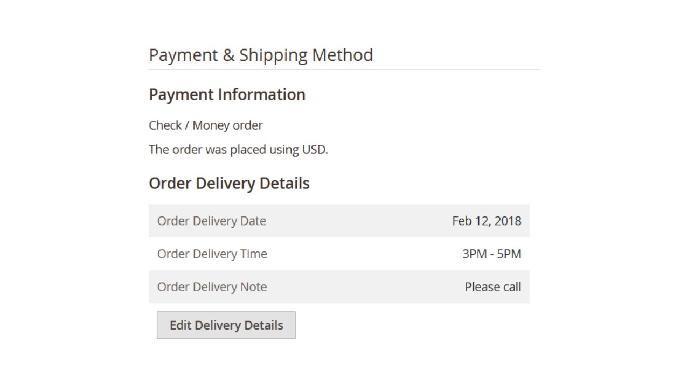Select the Order Delivery Details section heading
Screen dimensions: 694x392
[229, 184]
